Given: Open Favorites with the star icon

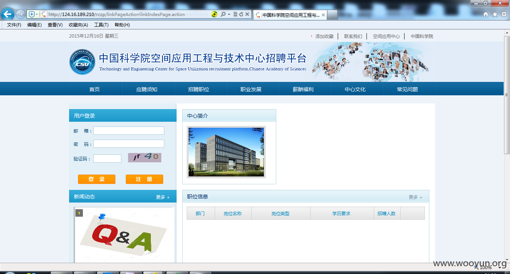Looking at the screenshot, I should click(x=495, y=15).
